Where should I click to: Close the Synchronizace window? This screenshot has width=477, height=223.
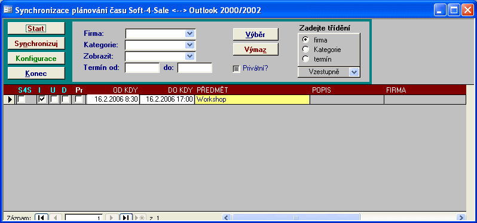pos(467,10)
